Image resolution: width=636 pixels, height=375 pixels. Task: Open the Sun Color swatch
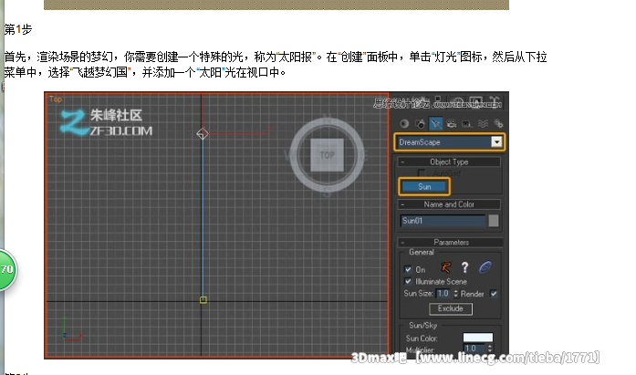point(478,338)
